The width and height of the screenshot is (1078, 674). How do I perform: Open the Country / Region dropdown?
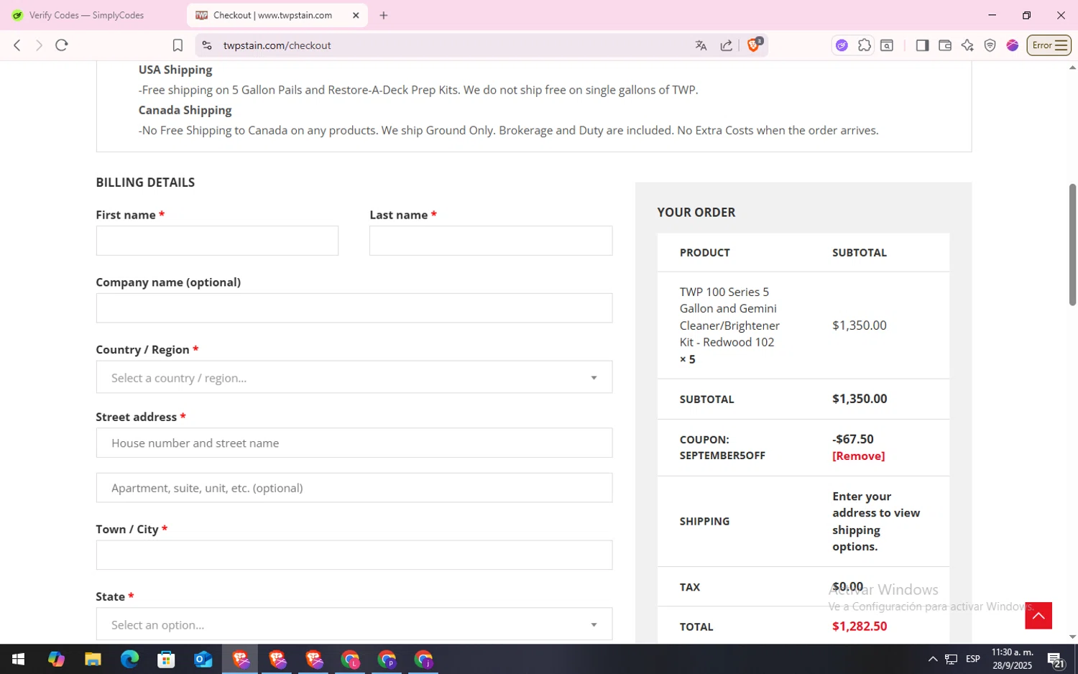354,377
